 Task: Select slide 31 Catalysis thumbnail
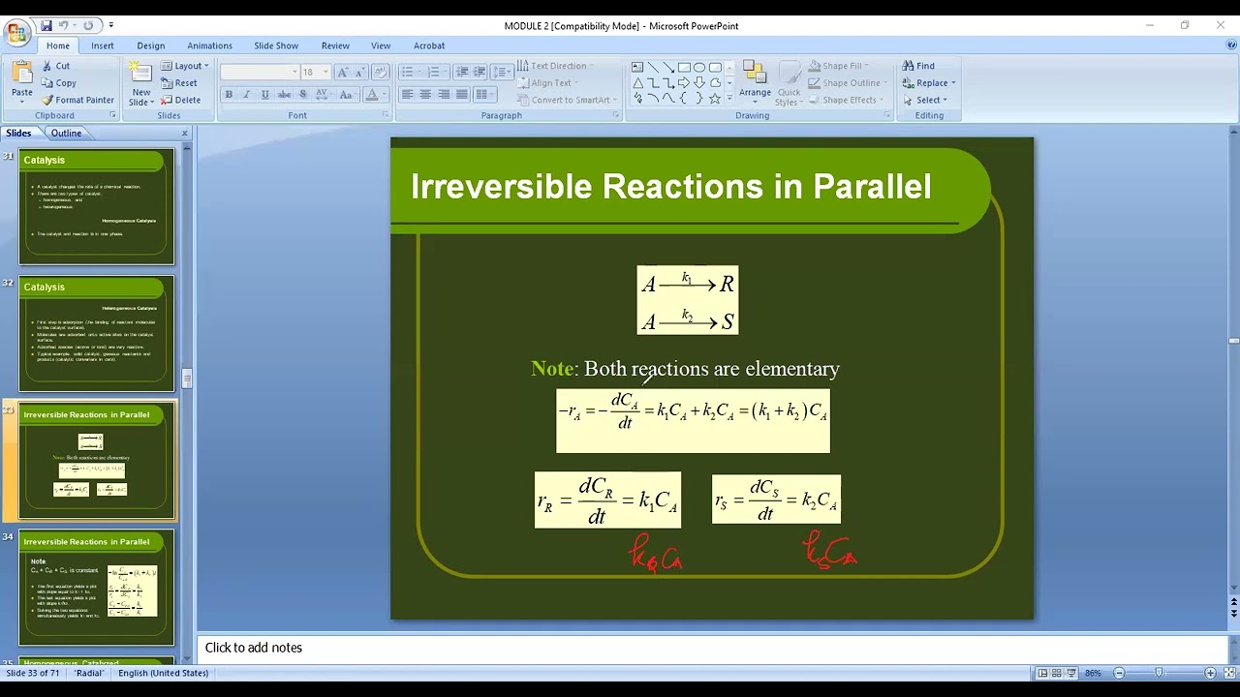click(97, 206)
